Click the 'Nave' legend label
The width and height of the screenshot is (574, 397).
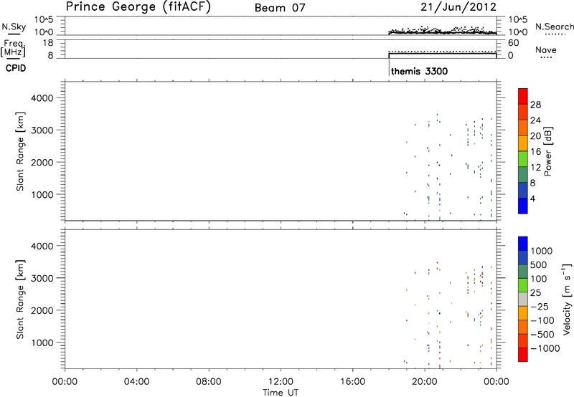pos(546,49)
